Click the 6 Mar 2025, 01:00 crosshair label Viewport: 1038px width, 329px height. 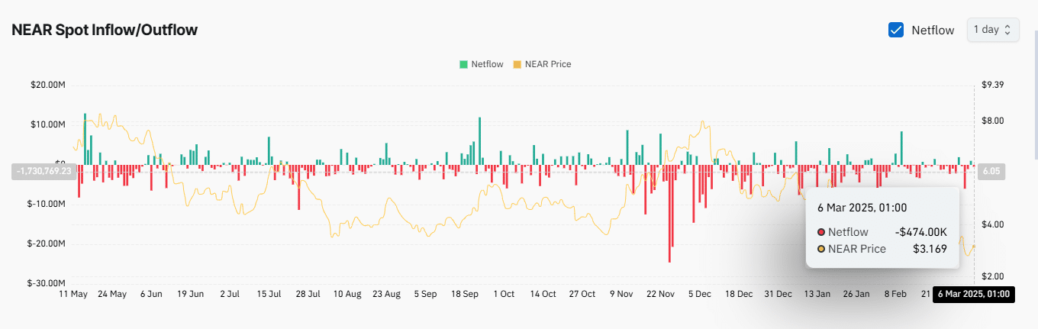point(974,294)
